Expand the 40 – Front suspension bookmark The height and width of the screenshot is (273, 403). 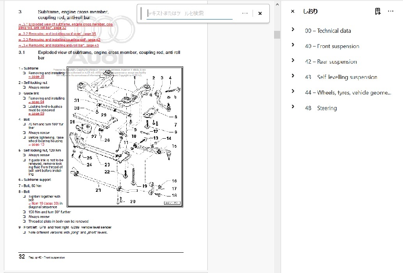pos(293,45)
